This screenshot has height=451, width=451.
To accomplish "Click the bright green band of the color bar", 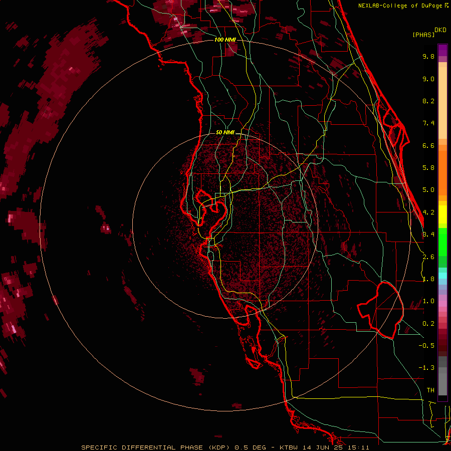I will tap(442, 242).
